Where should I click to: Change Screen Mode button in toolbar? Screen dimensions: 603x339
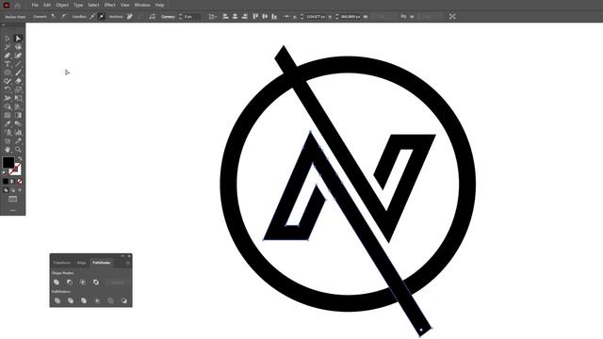click(12, 199)
